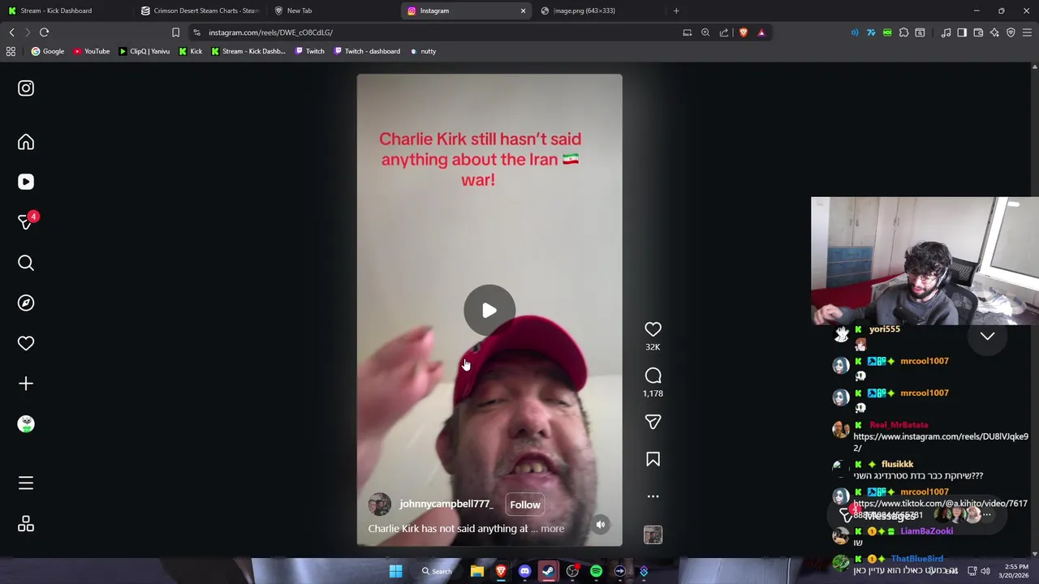Open the More hamburger menu in sidebar
The height and width of the screenshot is (584, 1039).
pyautogui.click(x=26, y=483)
